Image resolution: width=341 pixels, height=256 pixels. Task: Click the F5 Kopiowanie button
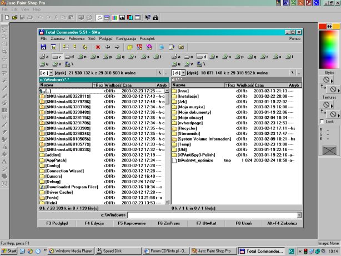pos(132,223)
